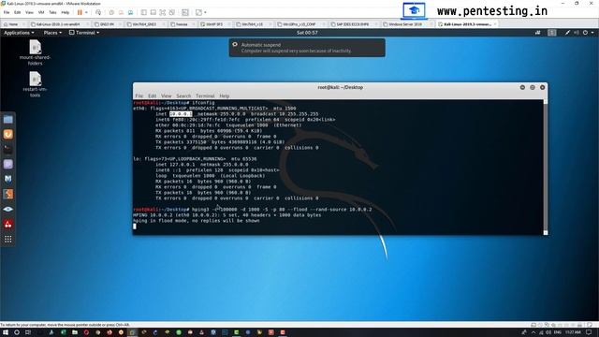Open the terminal window Terminal menu
This screenshot has width=599, height=337.
(x=205, y=95)
